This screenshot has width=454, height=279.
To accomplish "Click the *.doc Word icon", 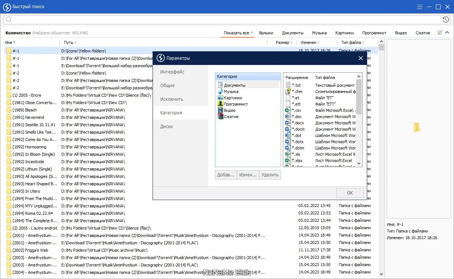I will [288, 117].
